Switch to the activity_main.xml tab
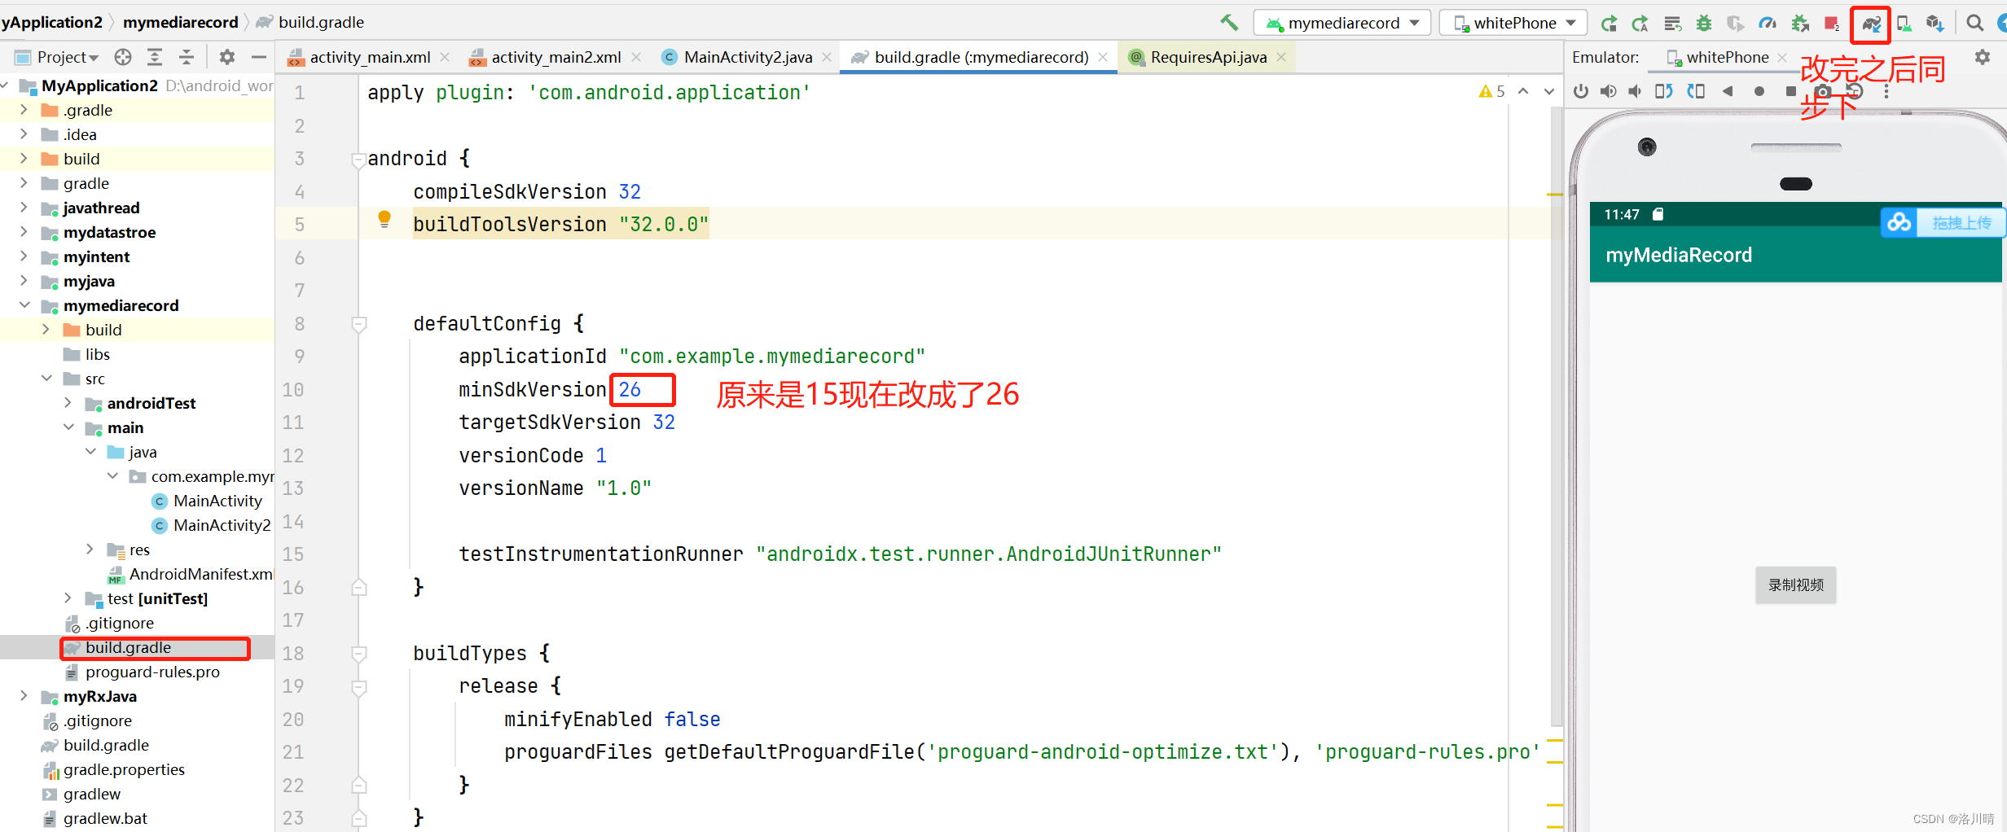Viewport: 2007px width, 832px height. coord(371,57)
